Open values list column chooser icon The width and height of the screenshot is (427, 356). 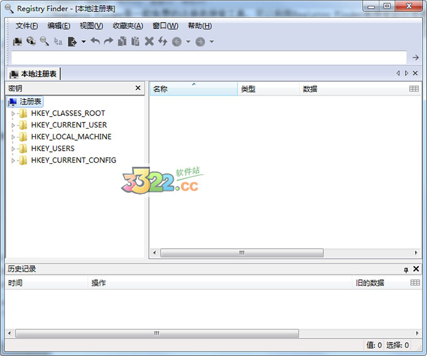(414, 89)
